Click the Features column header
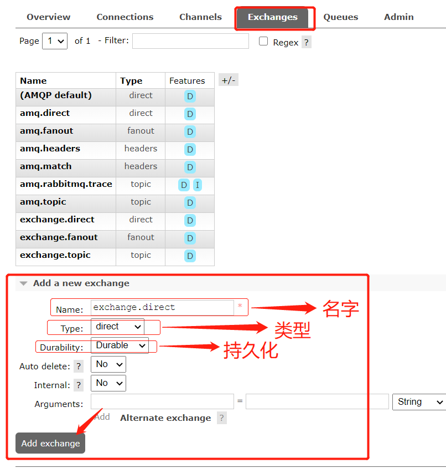446x468 pixels. [187, 81]
